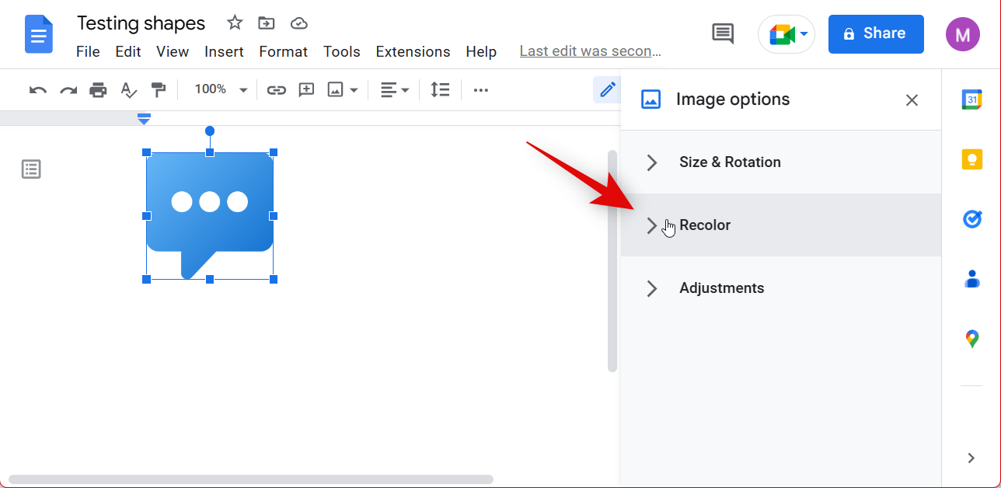Screen dimensions: 1001x488
Task: Select the blue chat bubble image
Action: coord(210,216)
